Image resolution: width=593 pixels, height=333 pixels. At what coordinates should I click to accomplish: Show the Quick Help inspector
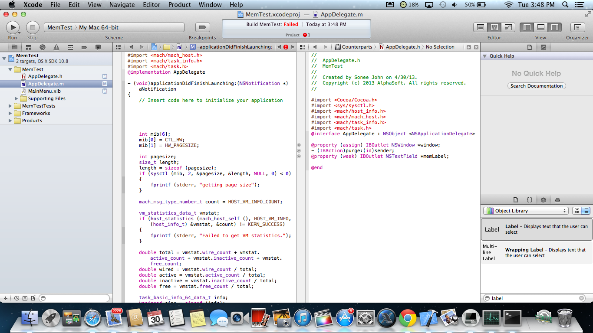click(x=544, y=47)
